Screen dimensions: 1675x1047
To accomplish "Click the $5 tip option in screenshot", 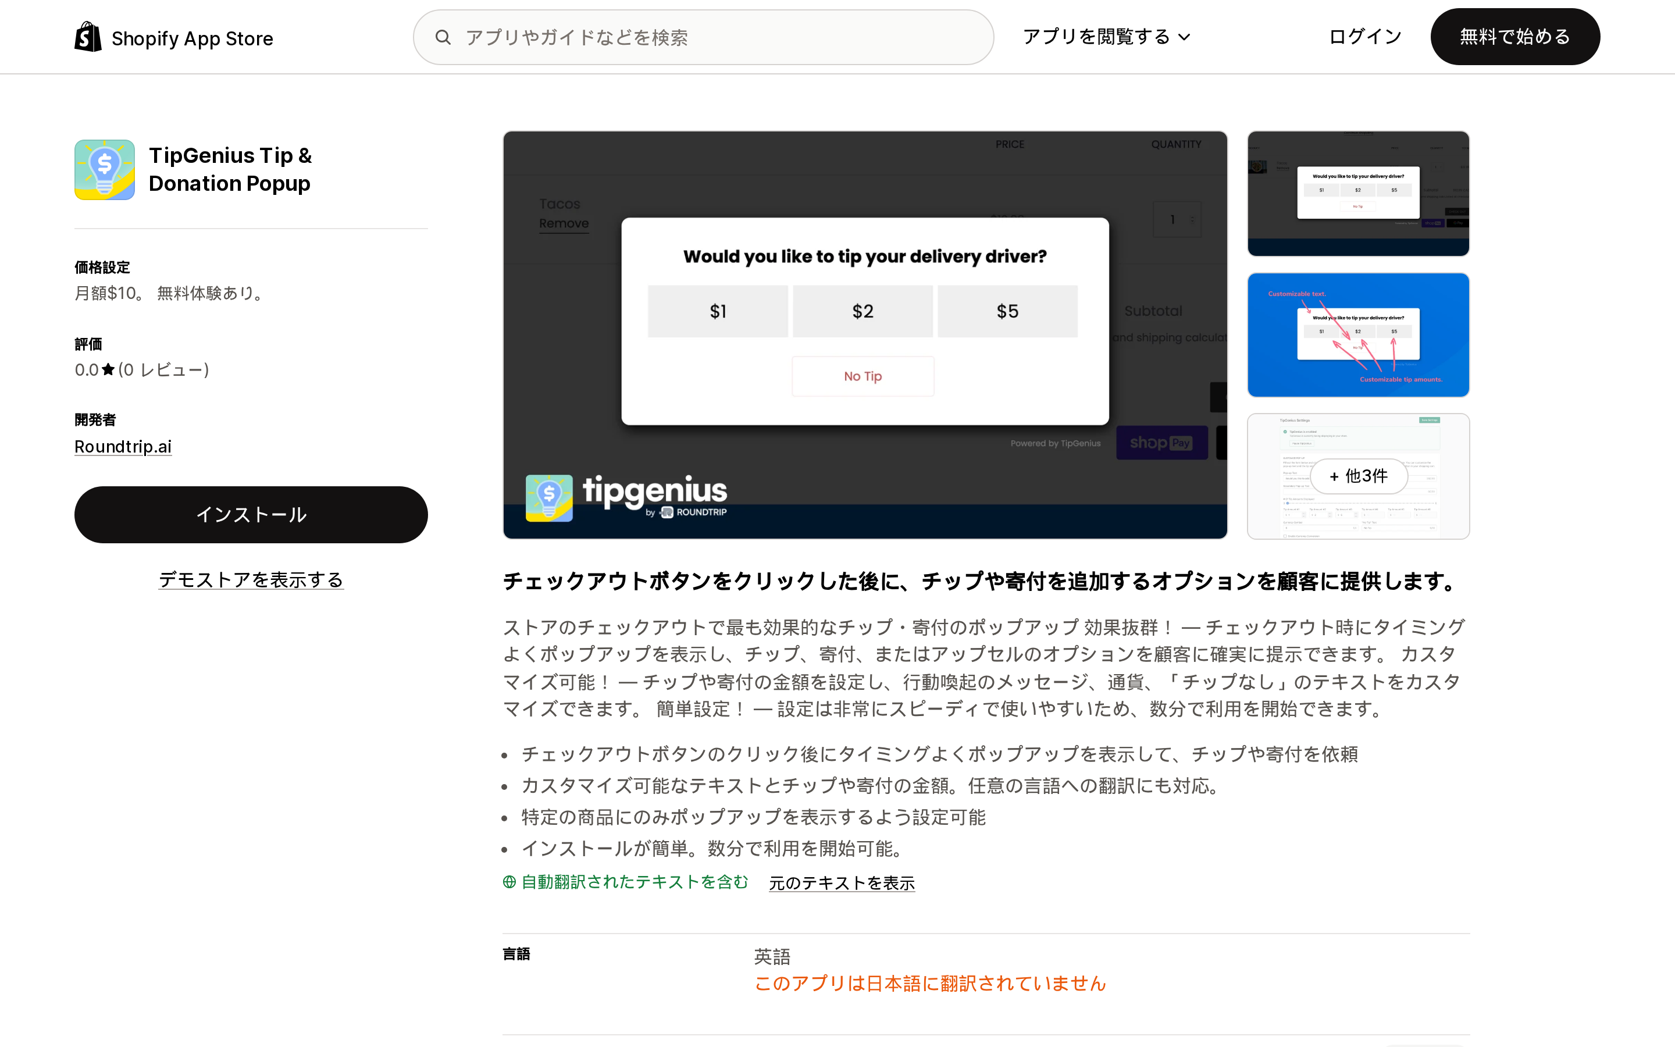I will [x=1007, y=312].
